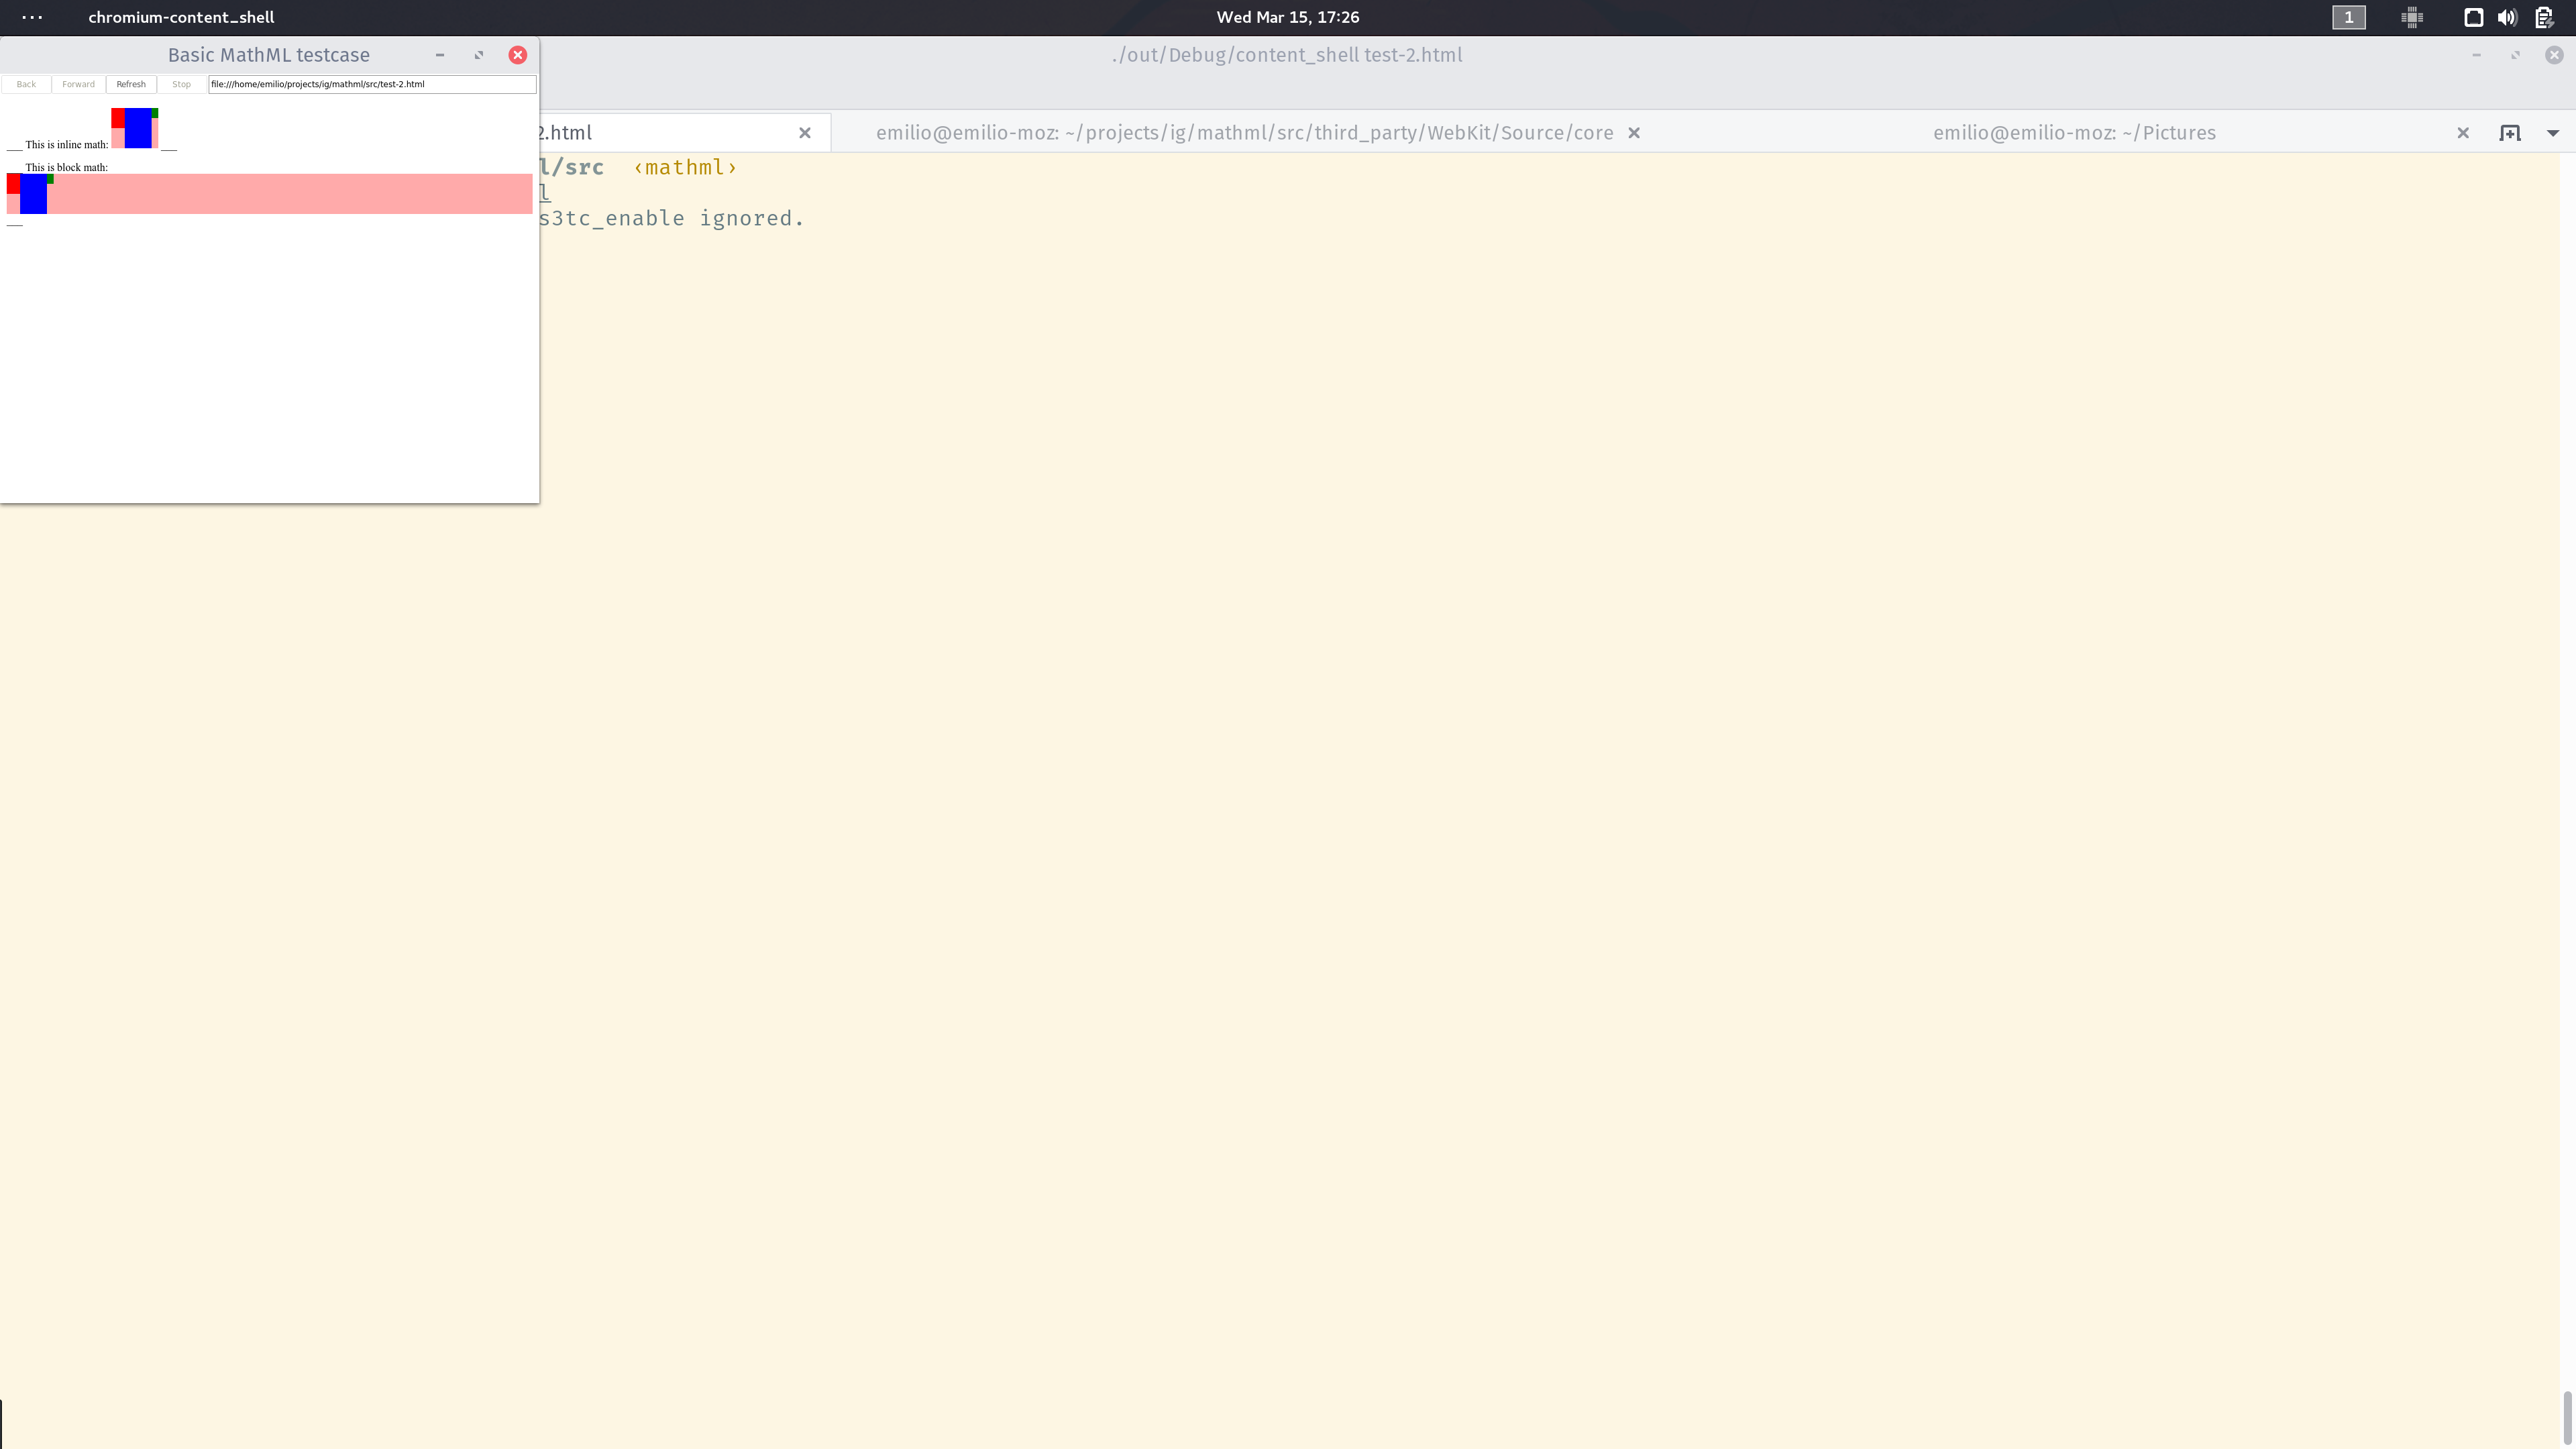Open the terminal tab list dropdown arrow
The width and height of the screenshot is (2576, 1449).
2552,133
